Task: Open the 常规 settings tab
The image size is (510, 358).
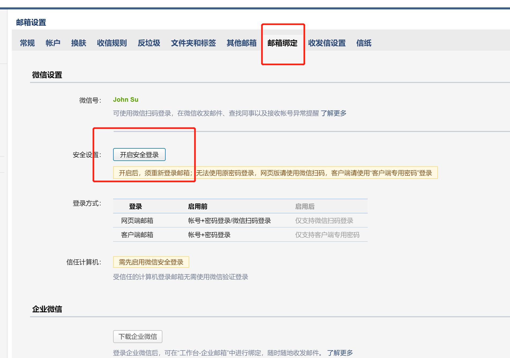Action: [x=27, y=43]
